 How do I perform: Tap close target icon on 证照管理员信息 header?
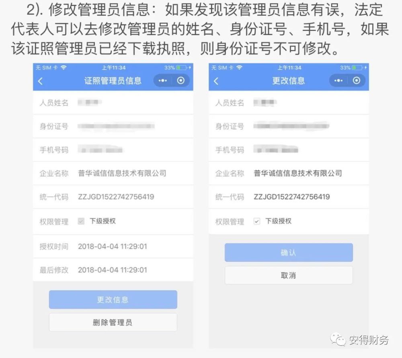pos(181,81)
